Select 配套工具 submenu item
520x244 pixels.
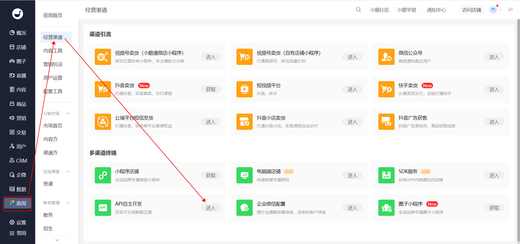53,91
